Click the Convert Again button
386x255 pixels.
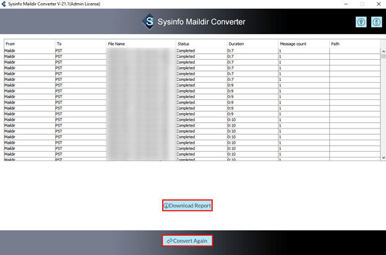click(187, 241)
